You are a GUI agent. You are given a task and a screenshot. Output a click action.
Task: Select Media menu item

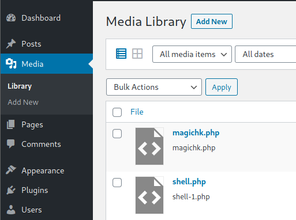click(x=47, y=64)
